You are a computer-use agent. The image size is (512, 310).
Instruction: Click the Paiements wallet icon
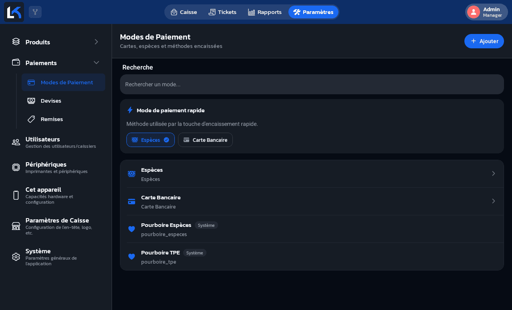point(16,62)
